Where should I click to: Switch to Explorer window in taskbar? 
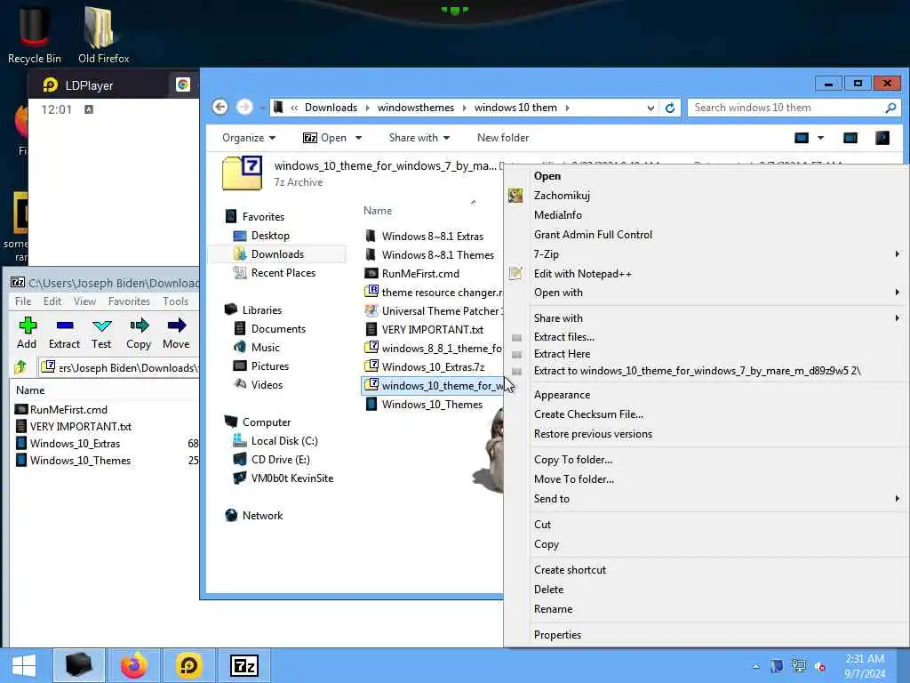pos(79,665)
